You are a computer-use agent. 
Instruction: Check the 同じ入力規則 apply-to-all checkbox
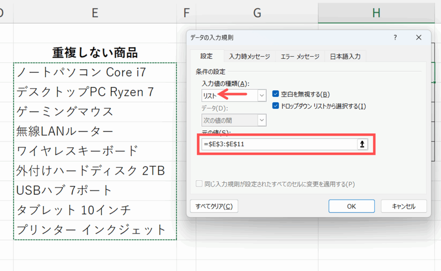[199, 184]
